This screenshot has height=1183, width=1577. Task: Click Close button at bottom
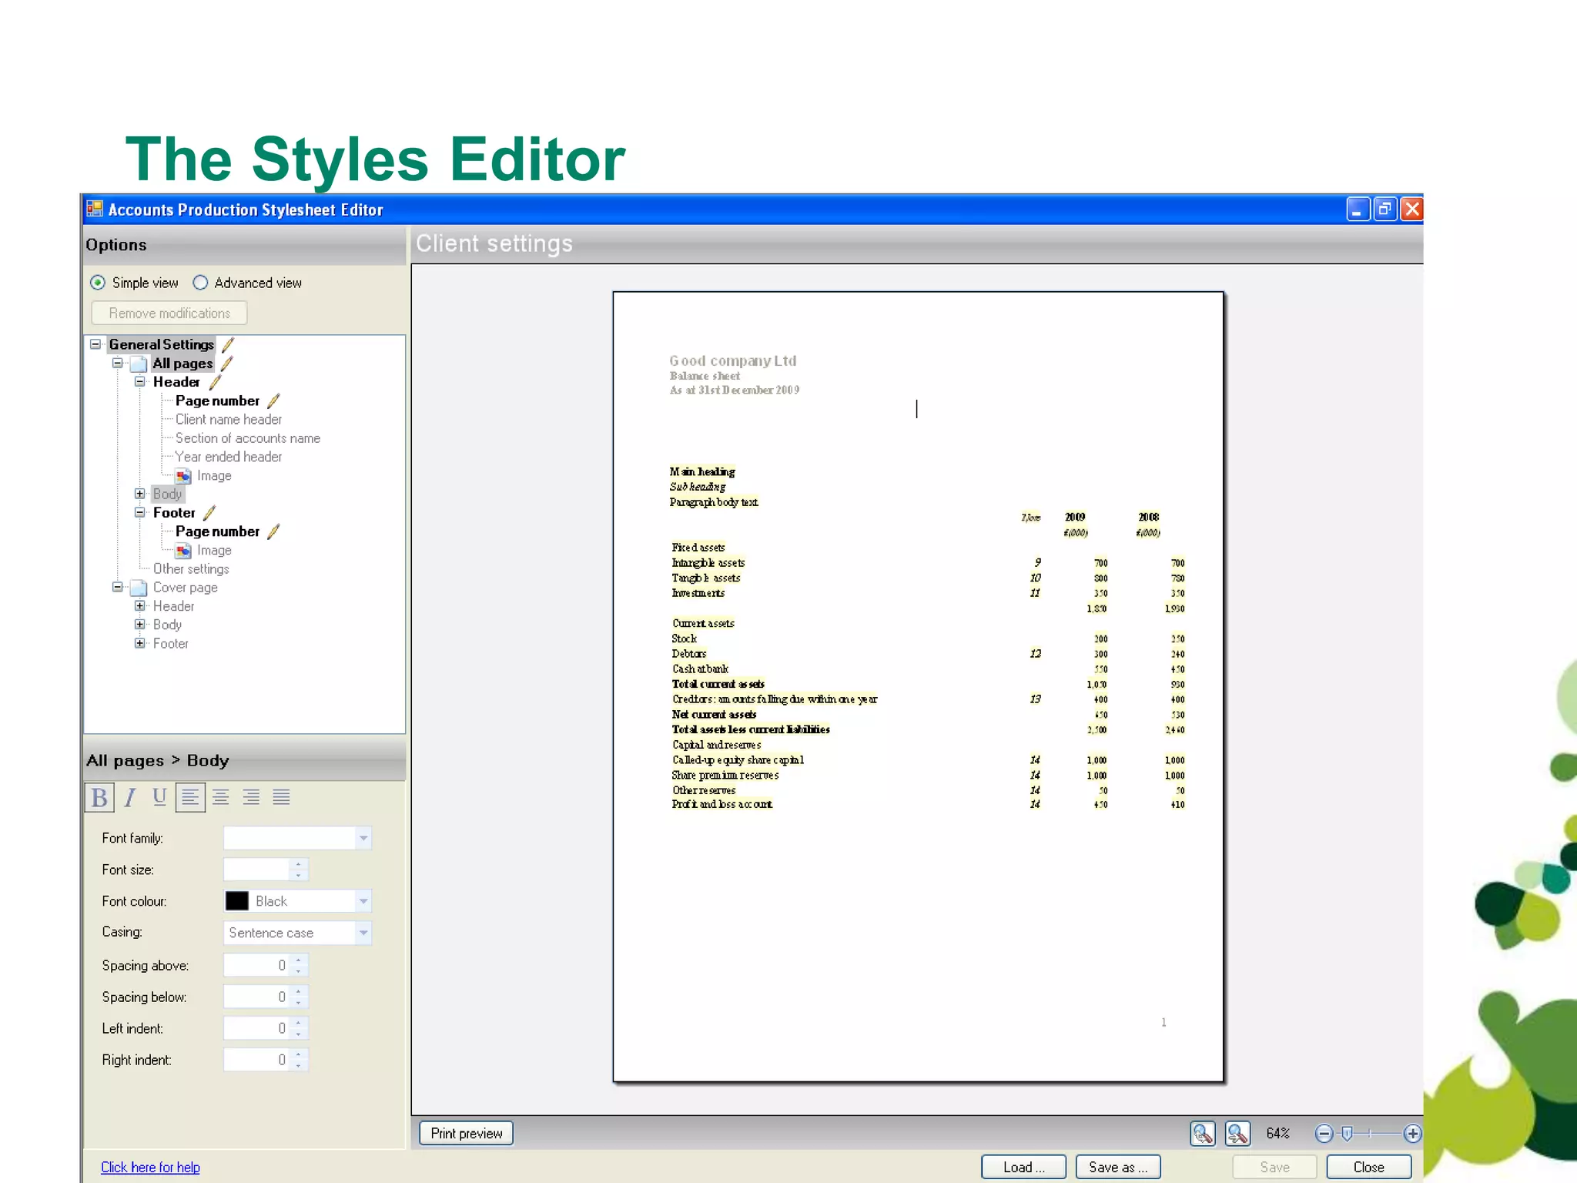(x=1368, y=1167)
